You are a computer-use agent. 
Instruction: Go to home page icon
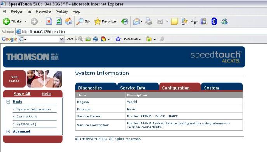click(69, 21)
